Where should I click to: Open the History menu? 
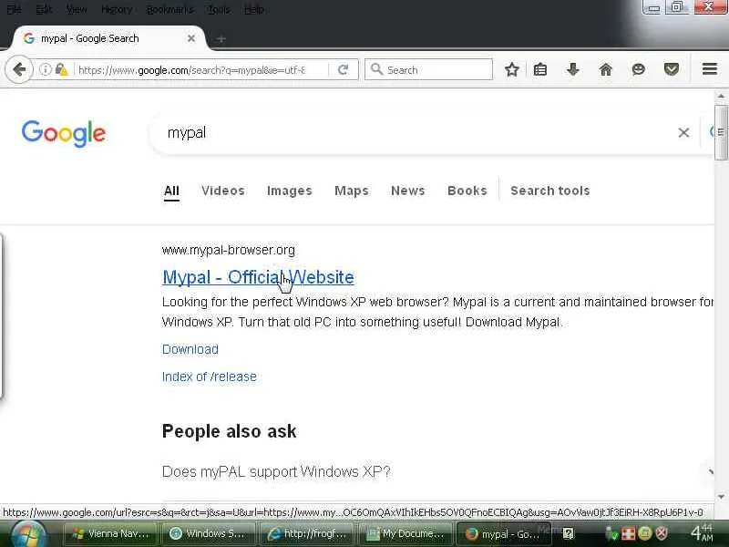(117, 9)
